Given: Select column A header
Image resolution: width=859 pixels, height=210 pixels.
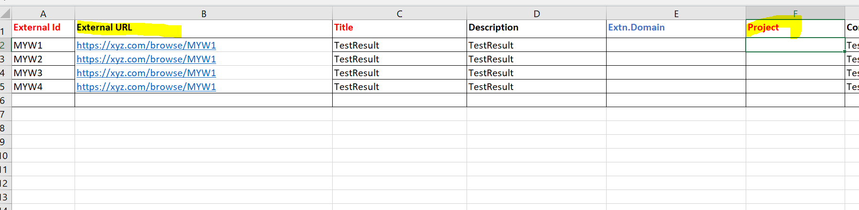Looking at the screenshot, I should (43, 14).
